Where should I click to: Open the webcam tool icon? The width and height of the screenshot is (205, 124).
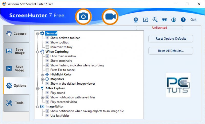pyautogui.click(x=136, y=20)
